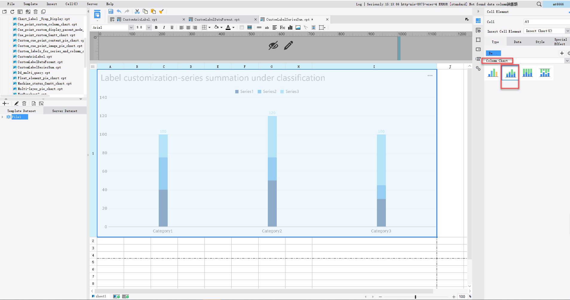Save the template using the save icon
Viewport: 570px width, 300px height.
coord(111,11)
